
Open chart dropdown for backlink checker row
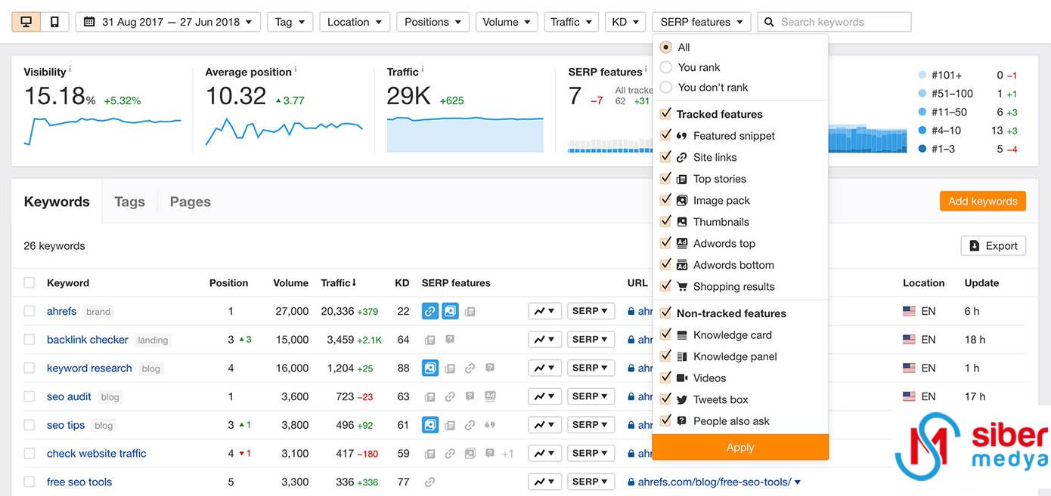(545, 340)
